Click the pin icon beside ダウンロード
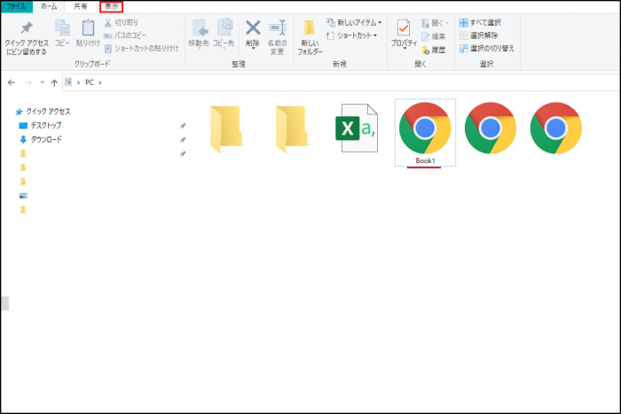The image size is (621, 414). [x=183, y=140]
